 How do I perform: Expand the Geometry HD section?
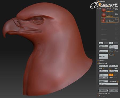(104, 93)
